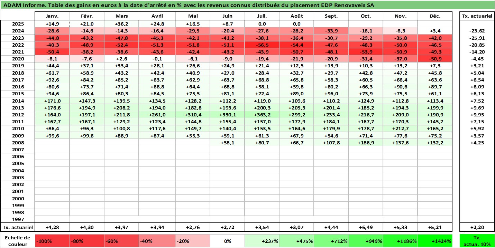Viewport: 495px width, 248px height.
Task: Select the +212,7 cell in 2010 Nov.
Action: click(x=400, y=128)
